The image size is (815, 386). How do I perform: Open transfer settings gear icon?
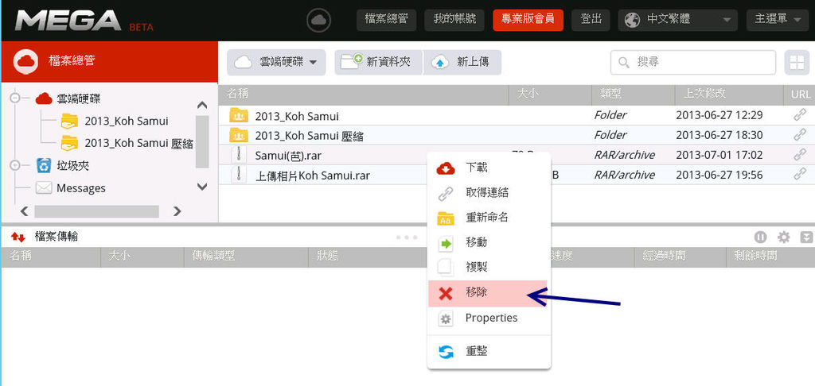783,237
